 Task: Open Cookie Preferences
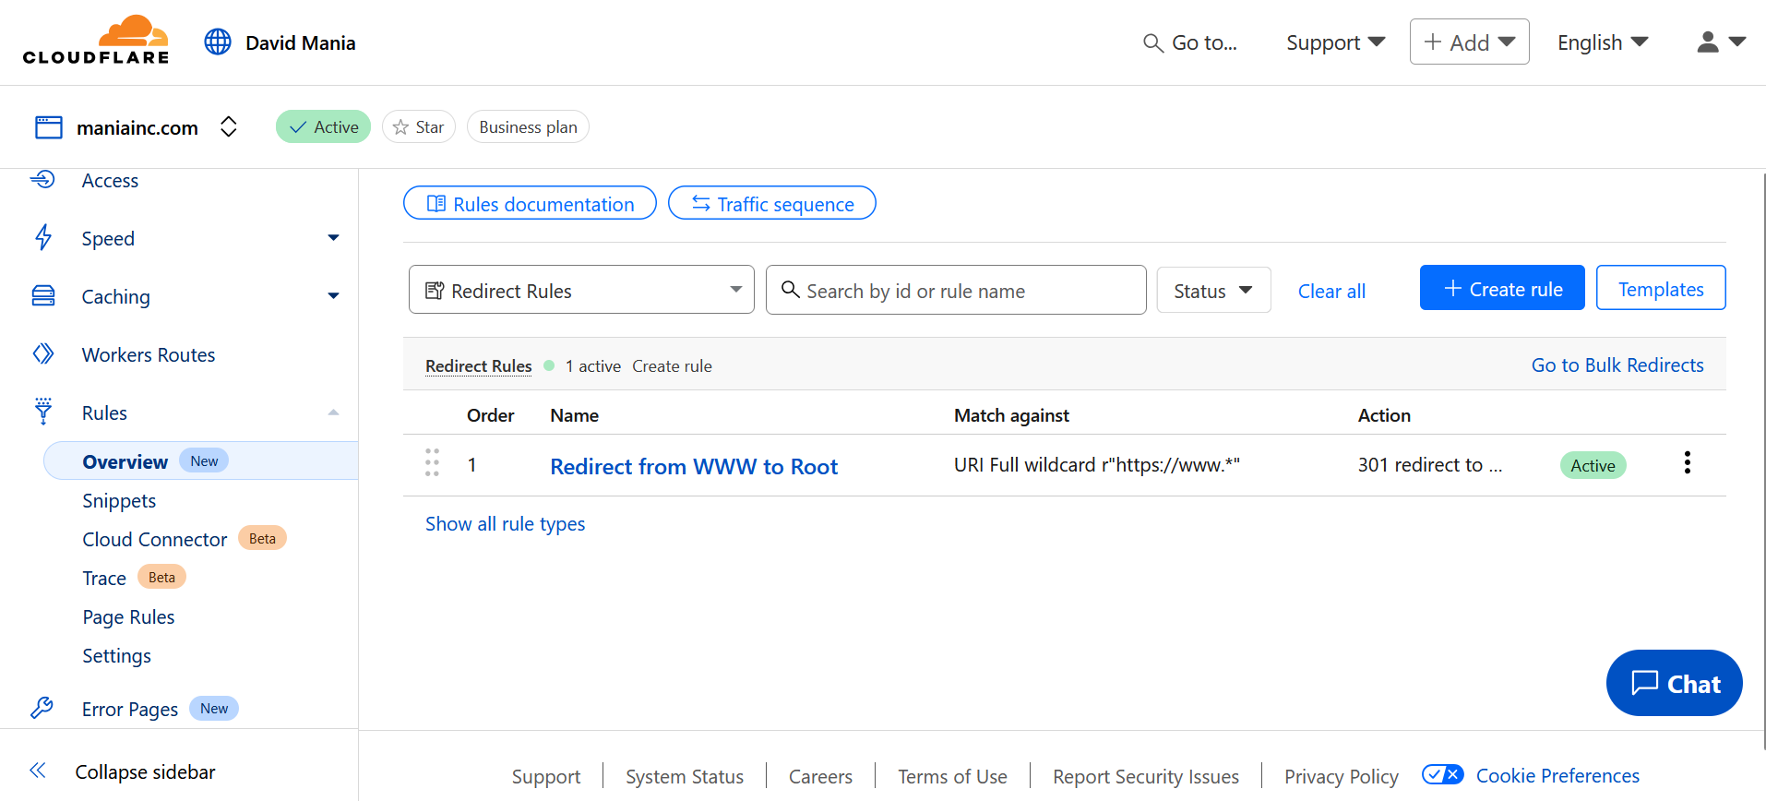[1557, 776]
